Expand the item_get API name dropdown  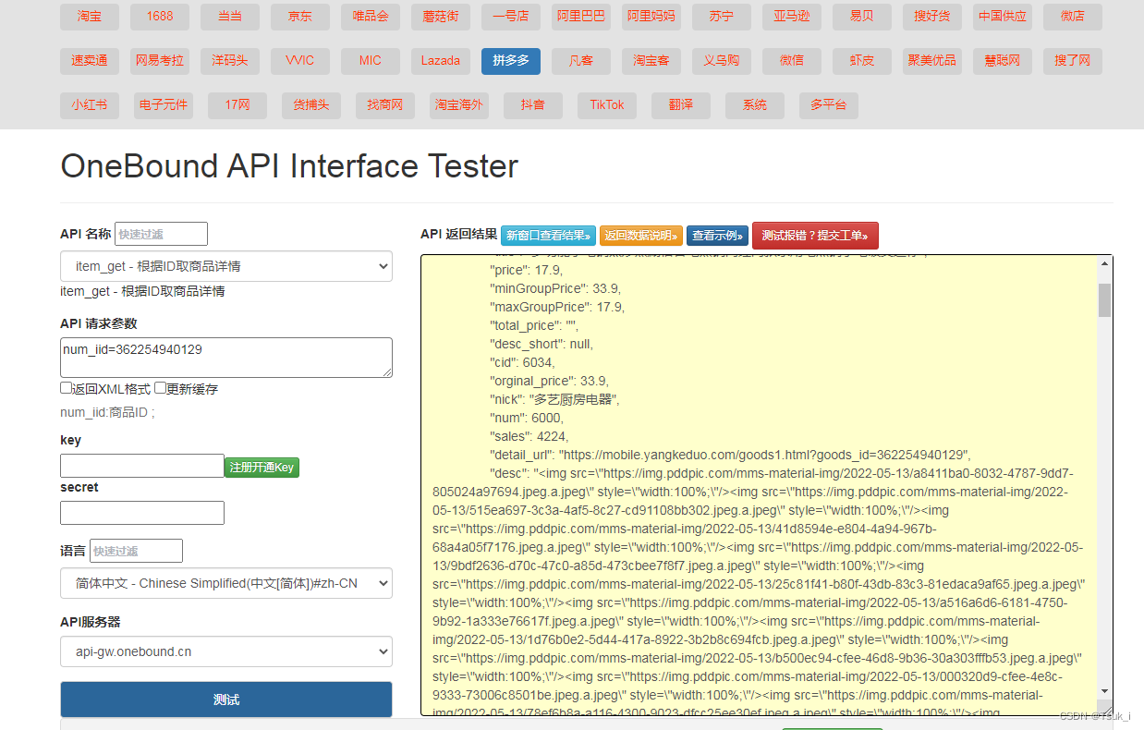point(226,266)
